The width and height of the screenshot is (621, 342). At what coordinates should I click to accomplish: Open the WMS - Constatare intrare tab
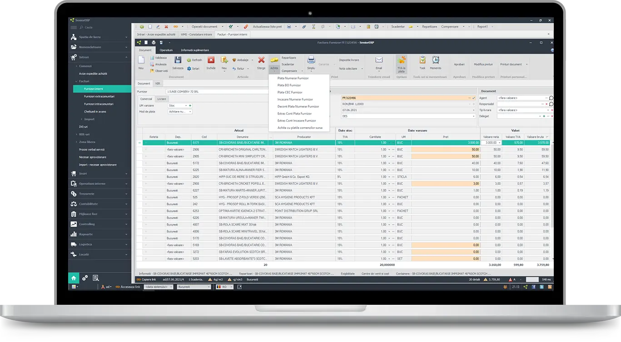(196, 35)
